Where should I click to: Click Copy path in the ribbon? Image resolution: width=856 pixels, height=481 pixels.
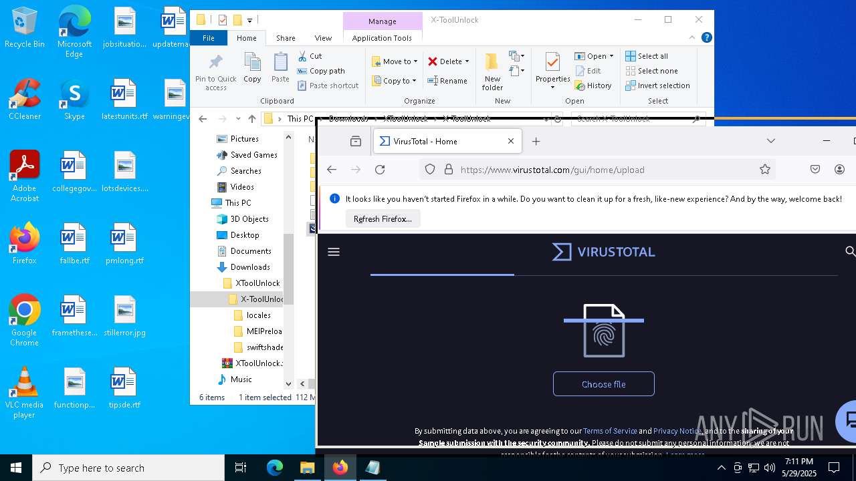coord(321,71)
